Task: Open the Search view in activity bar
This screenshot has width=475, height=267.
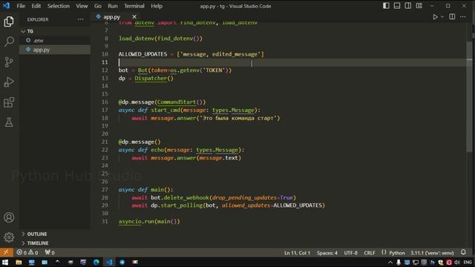Action: click(x=9, y=42)
